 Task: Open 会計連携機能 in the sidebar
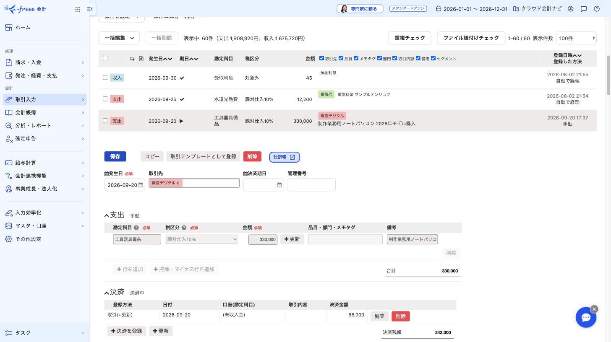point(45,176)
